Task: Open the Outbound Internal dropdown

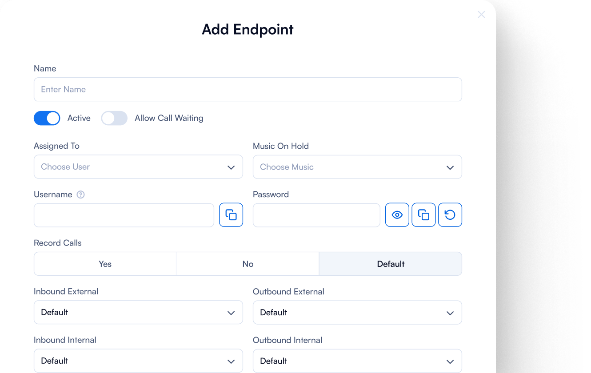Action: pyautogui.click(x=357, y=361)
